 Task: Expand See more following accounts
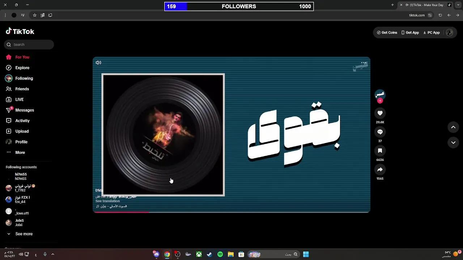(x=20, y=234)
